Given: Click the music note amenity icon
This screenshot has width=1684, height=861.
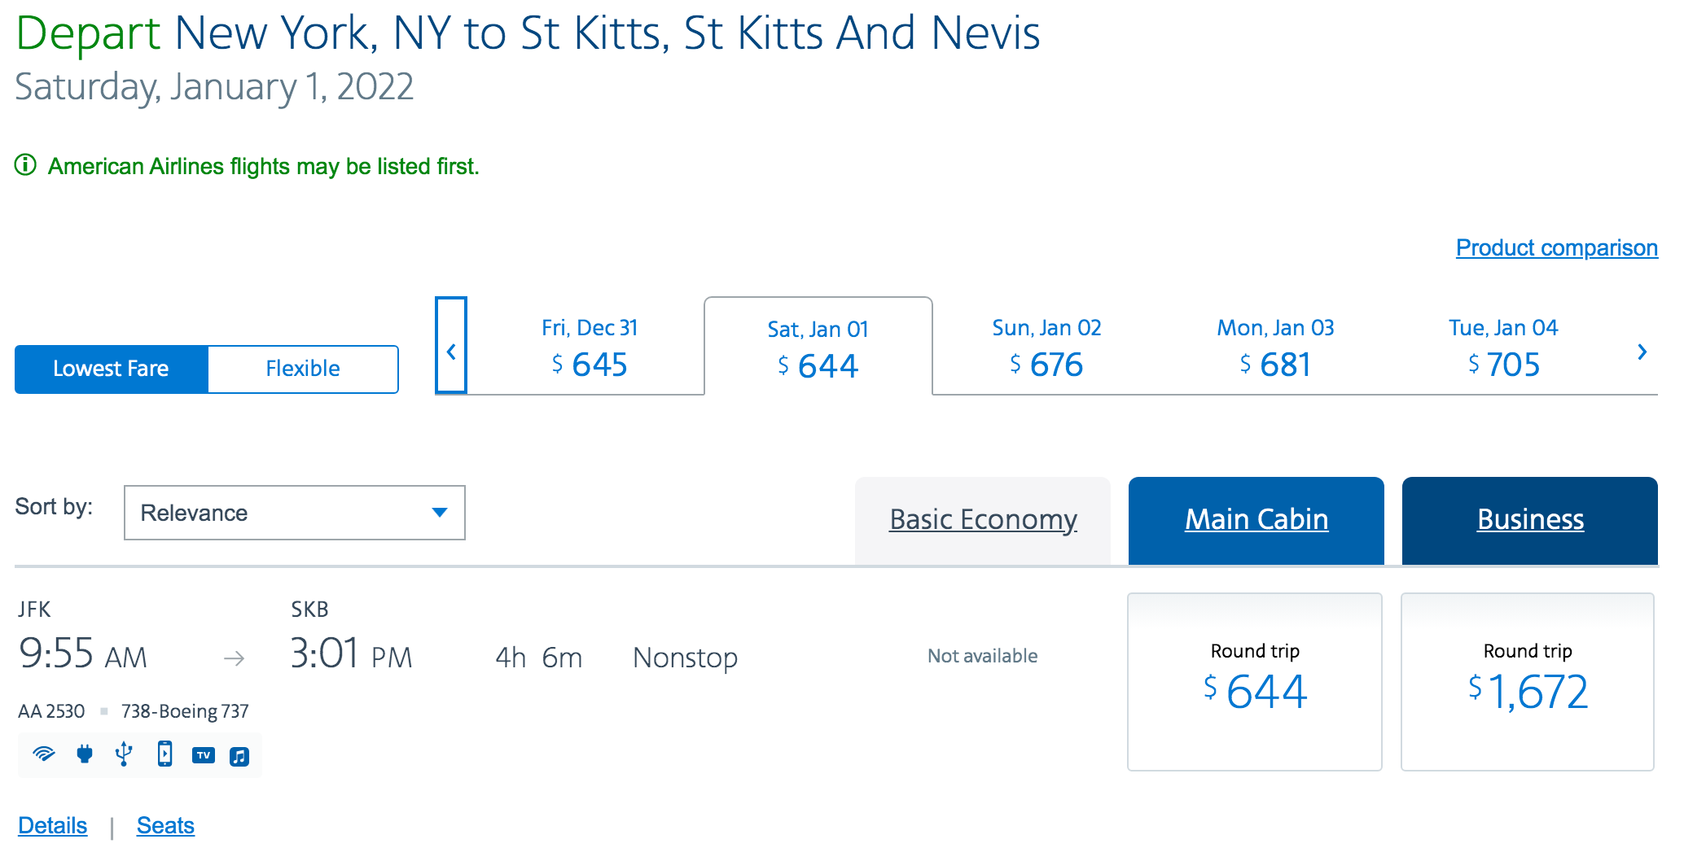Looking at the screenshot, I should [239, 756].
